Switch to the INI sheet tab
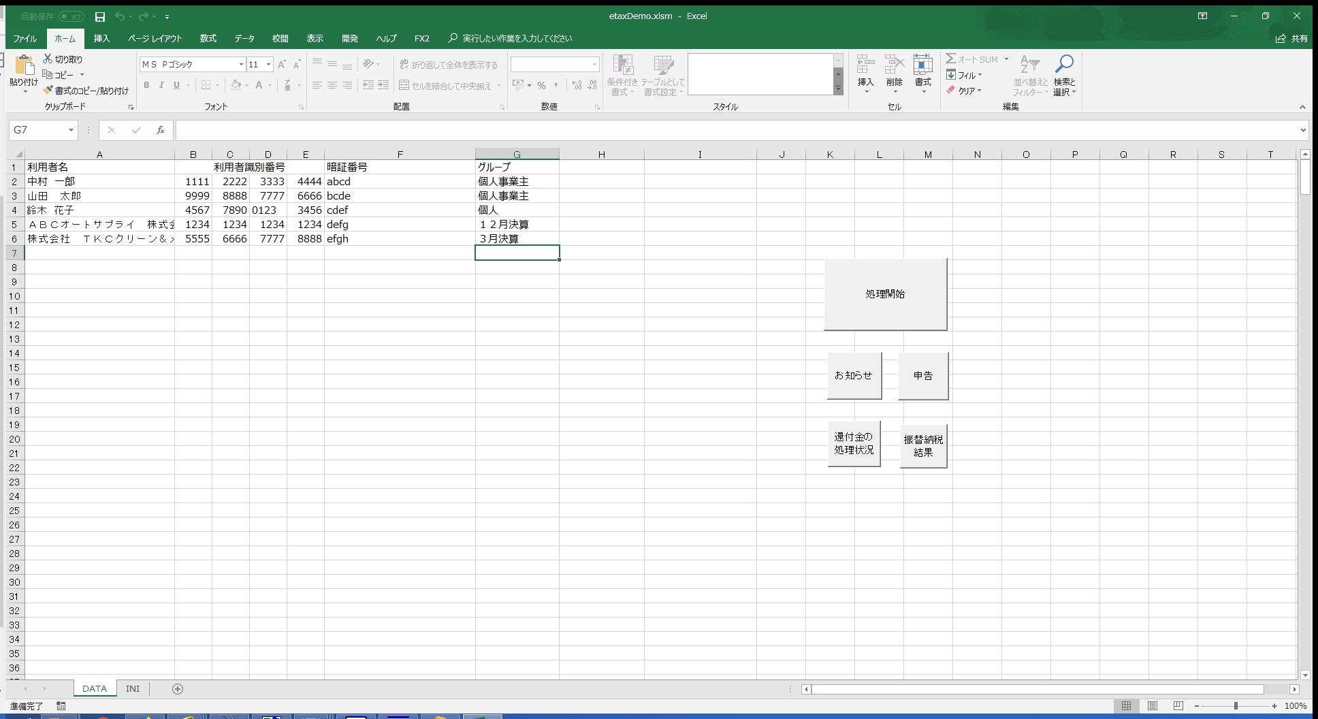The image size is (1318, 719). click(133, 689)
